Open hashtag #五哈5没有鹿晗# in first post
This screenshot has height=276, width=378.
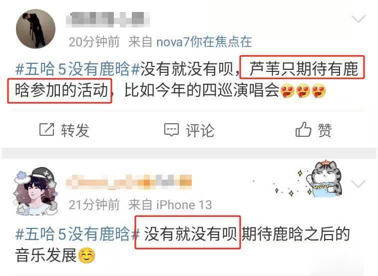[x=77, y=69]
